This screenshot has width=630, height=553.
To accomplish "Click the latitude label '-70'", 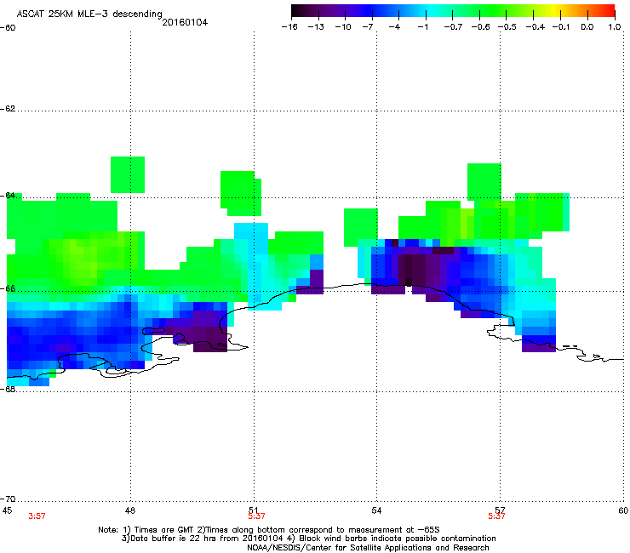I will click(8, 499).
